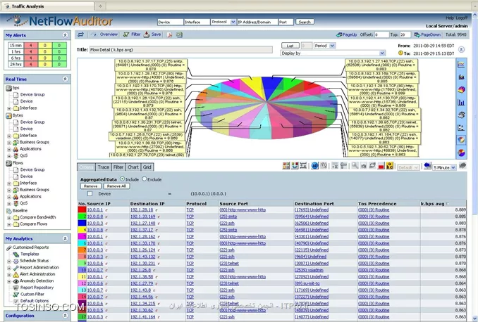Click the PageDown arrow icon
This screenshot has width=478, height=322.
(417, 35)
